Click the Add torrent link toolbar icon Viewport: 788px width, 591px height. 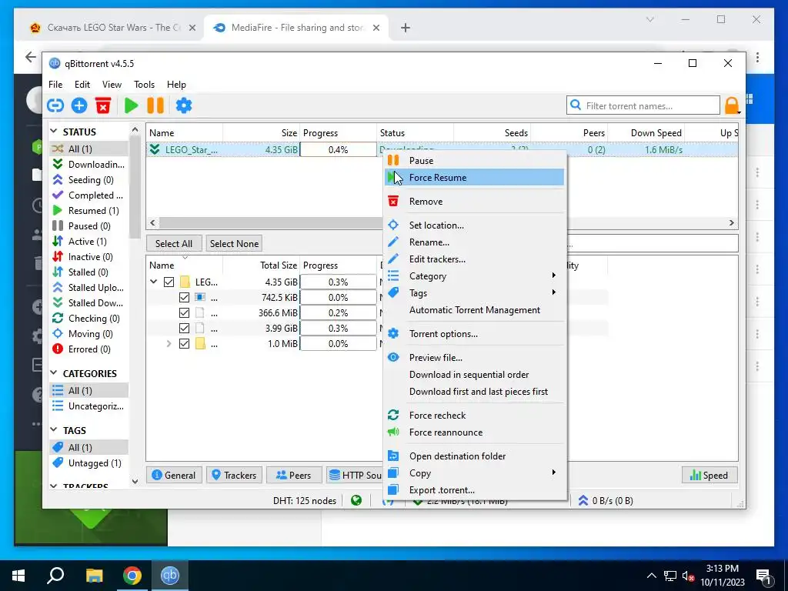[55, 105]
